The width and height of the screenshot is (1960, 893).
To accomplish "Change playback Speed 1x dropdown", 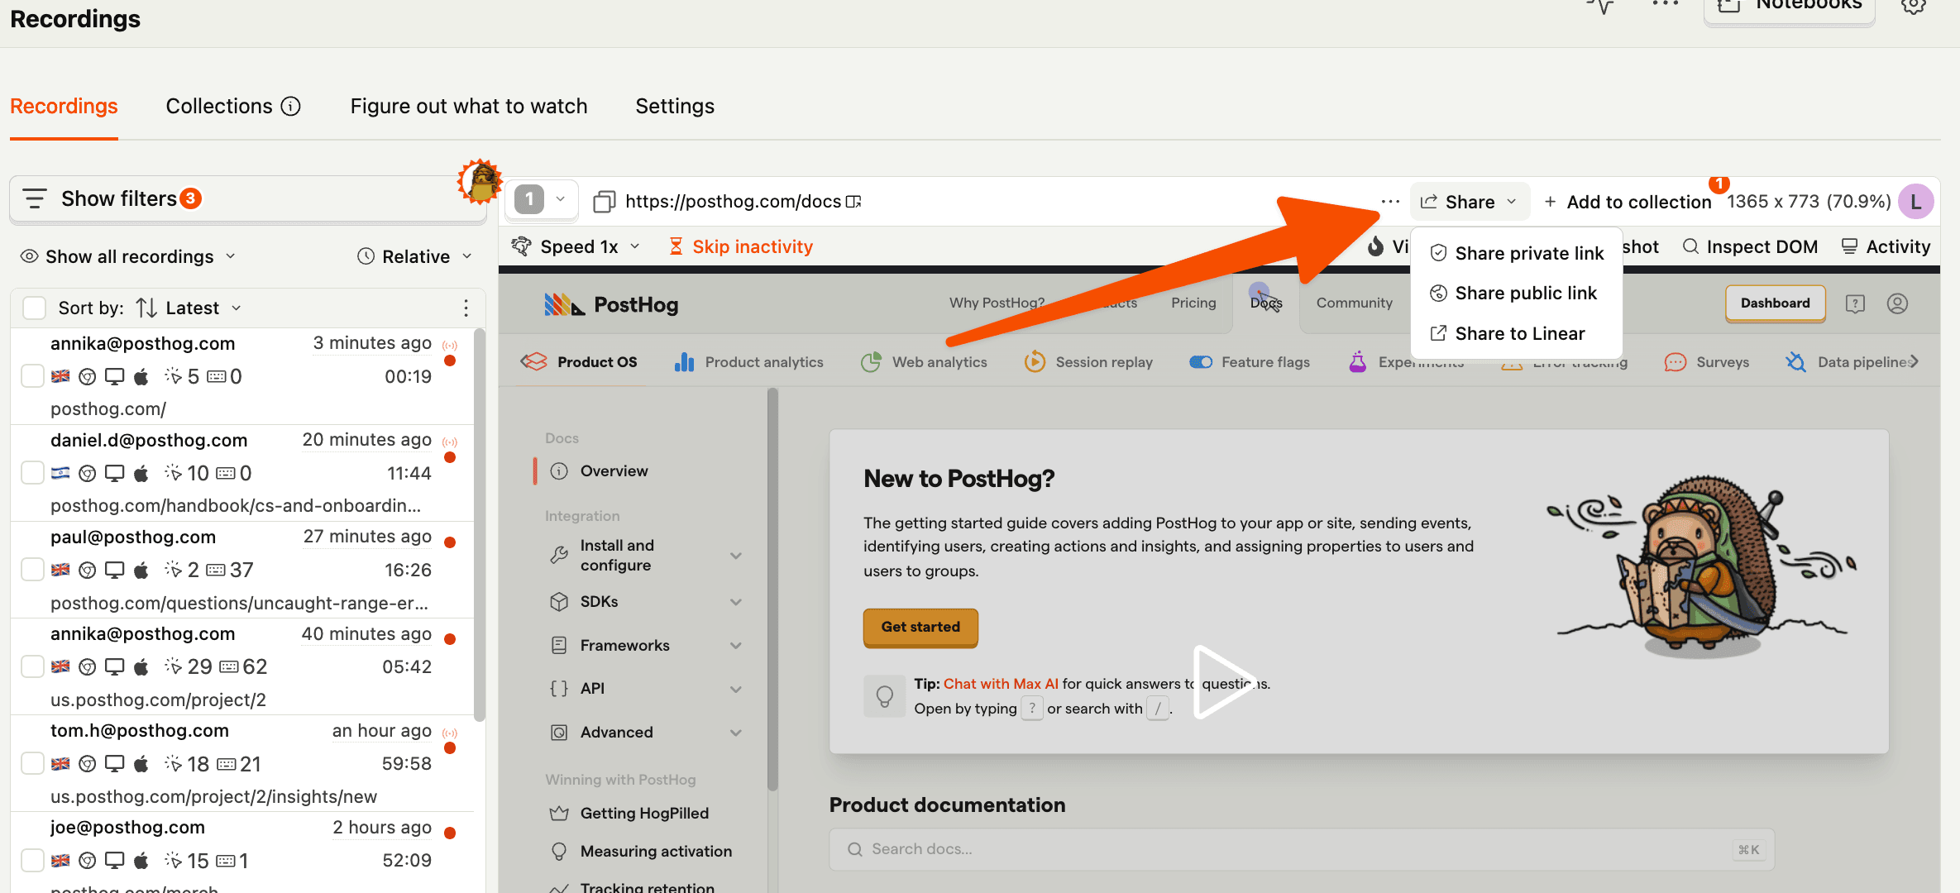I will (576, 246).
